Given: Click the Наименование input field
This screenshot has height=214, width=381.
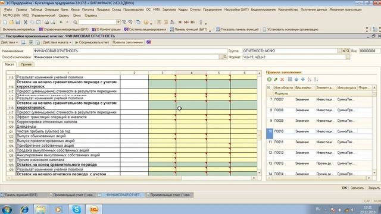Looking at the screenshot, I should (130, 51).
